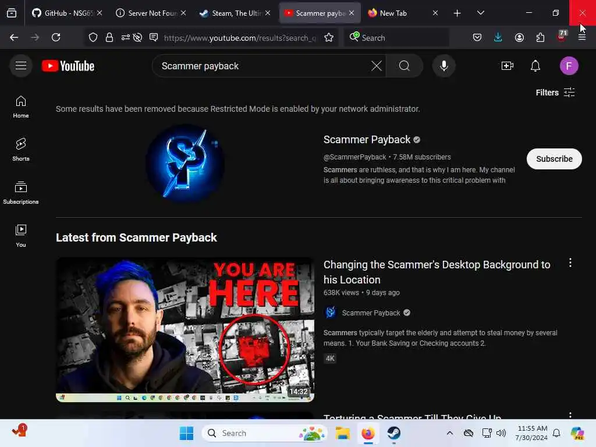596x447 pixels.
Task: Select Home in sidebar
Action: (21, 107)
